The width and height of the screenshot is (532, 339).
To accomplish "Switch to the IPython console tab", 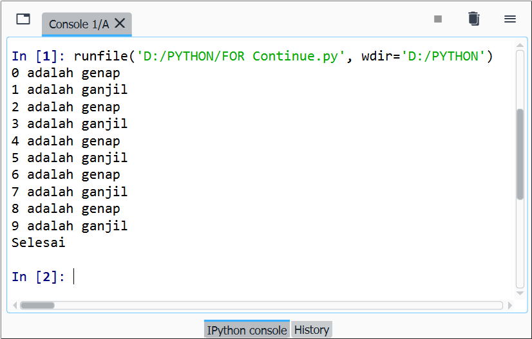I will (x=247, y=330).
